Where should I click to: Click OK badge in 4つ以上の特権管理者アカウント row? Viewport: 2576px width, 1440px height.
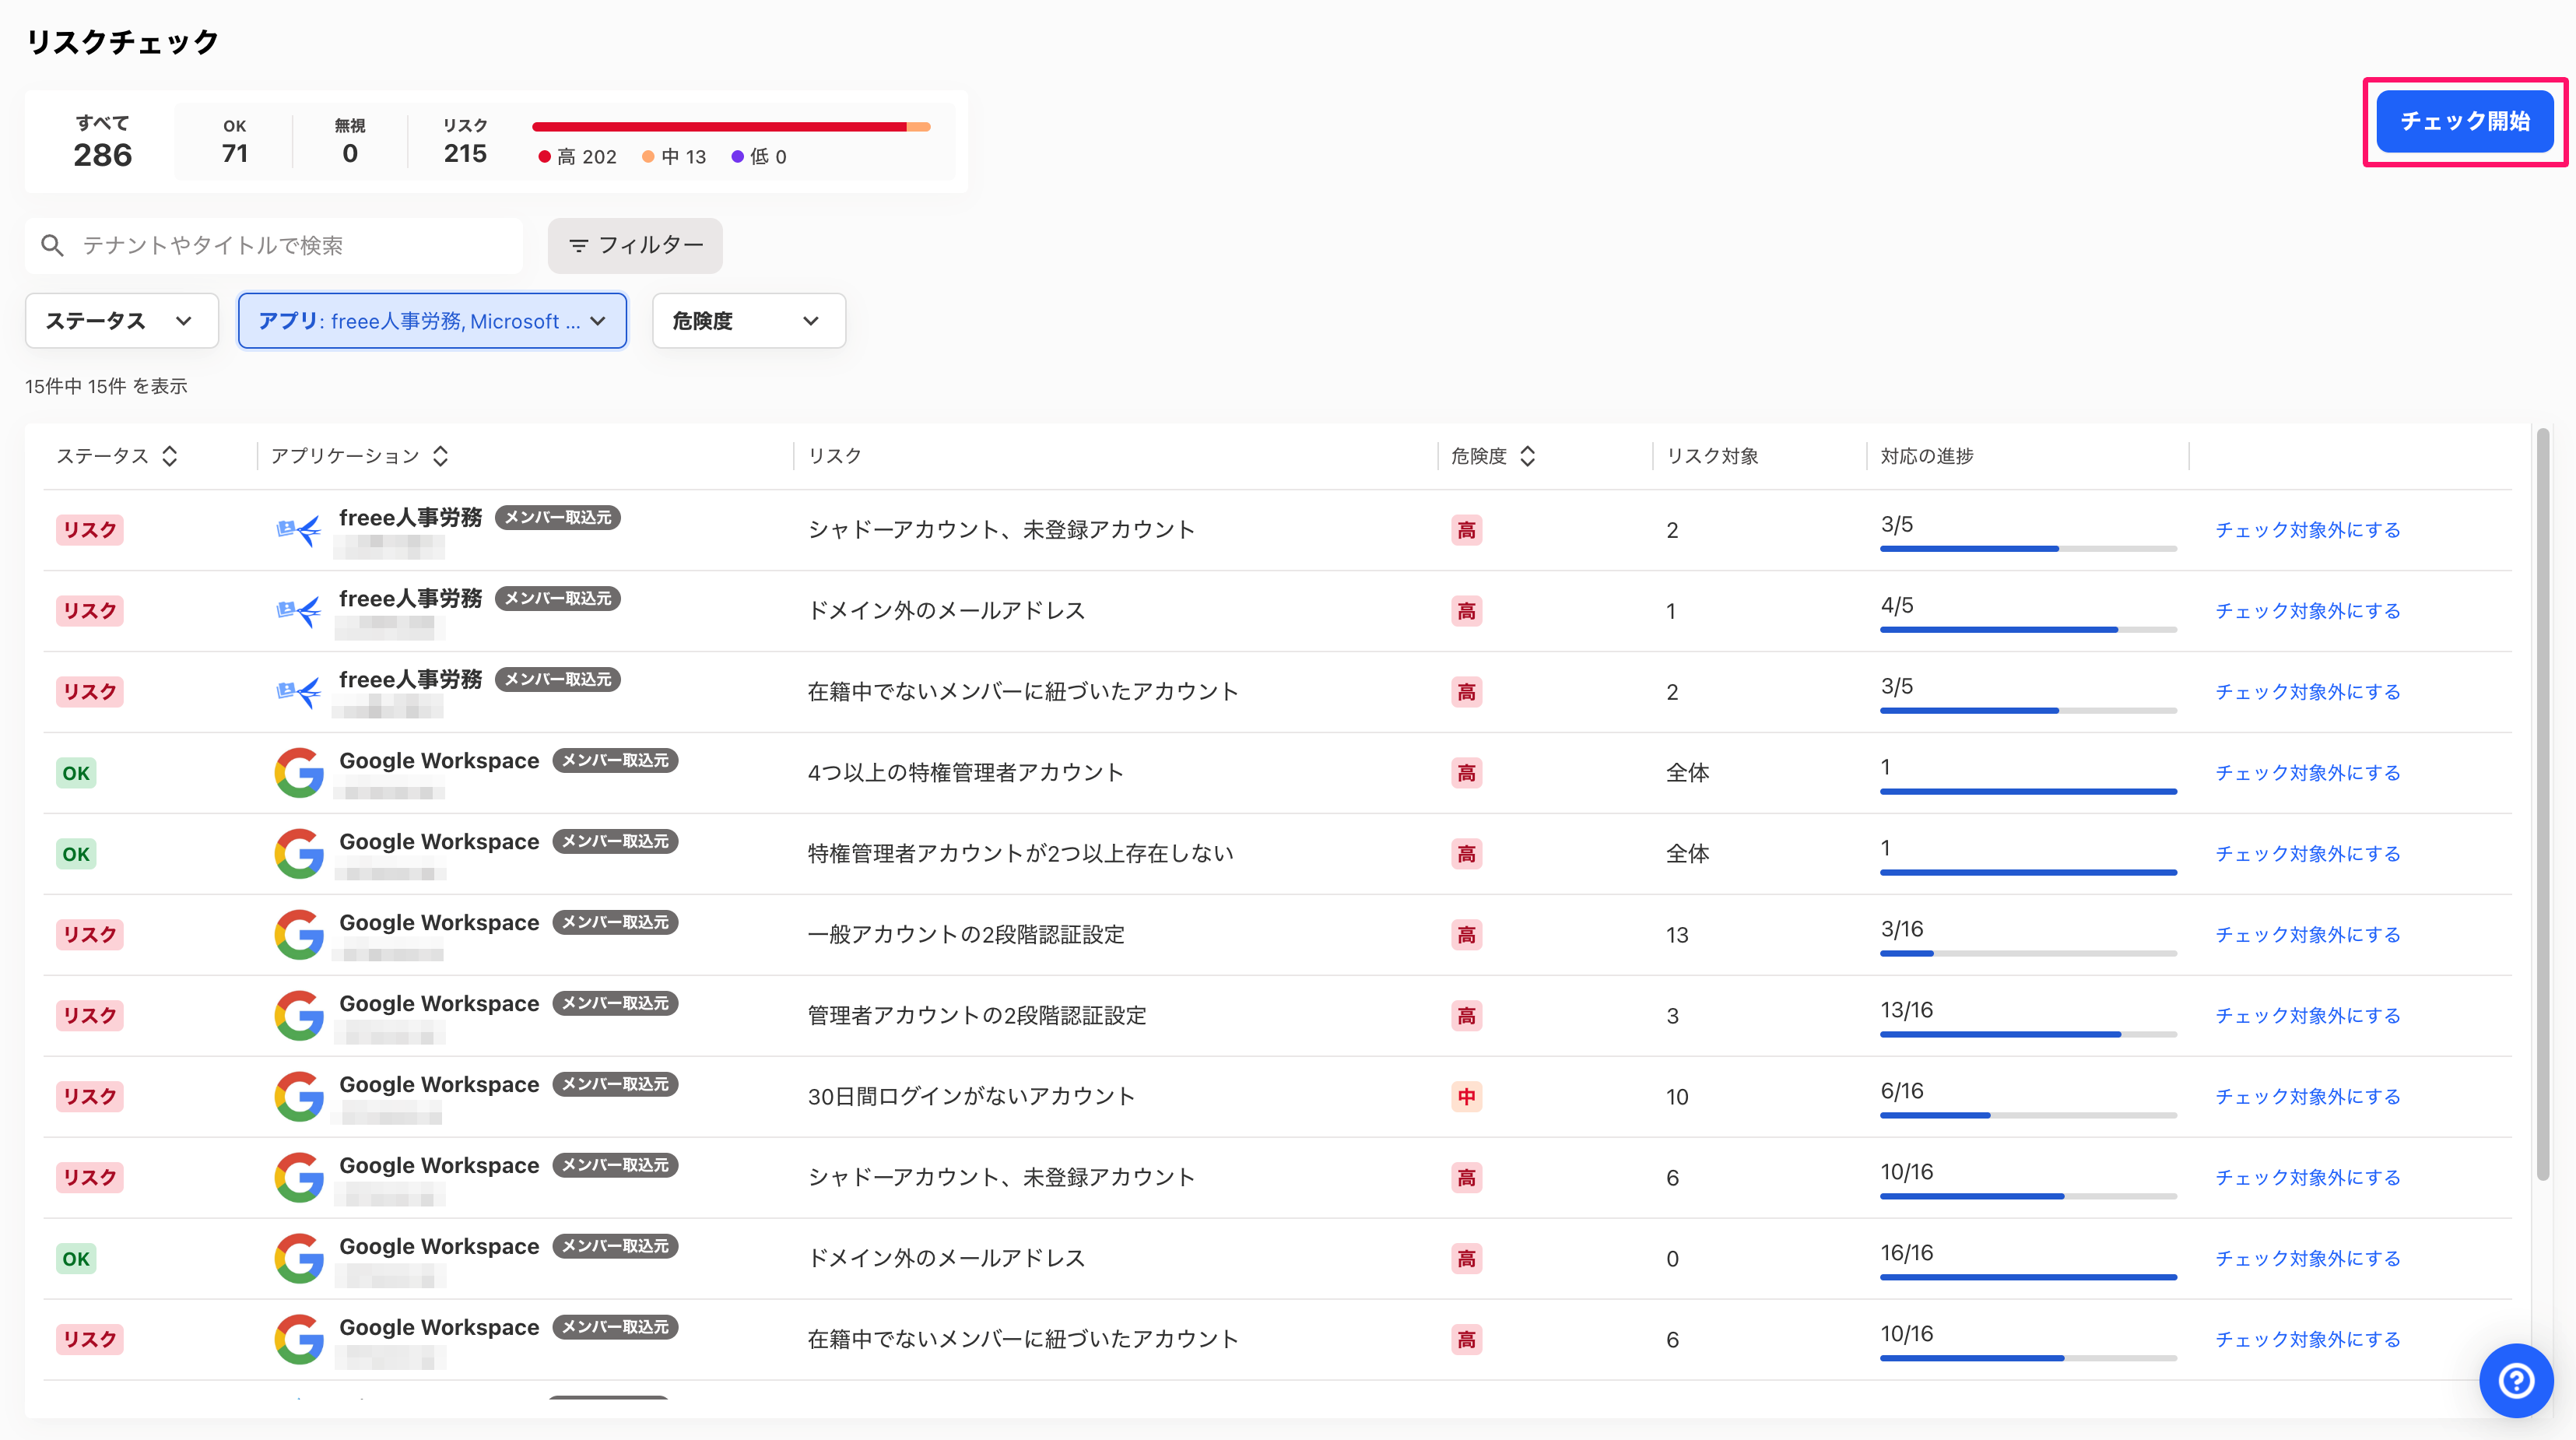tap(76, 773)
